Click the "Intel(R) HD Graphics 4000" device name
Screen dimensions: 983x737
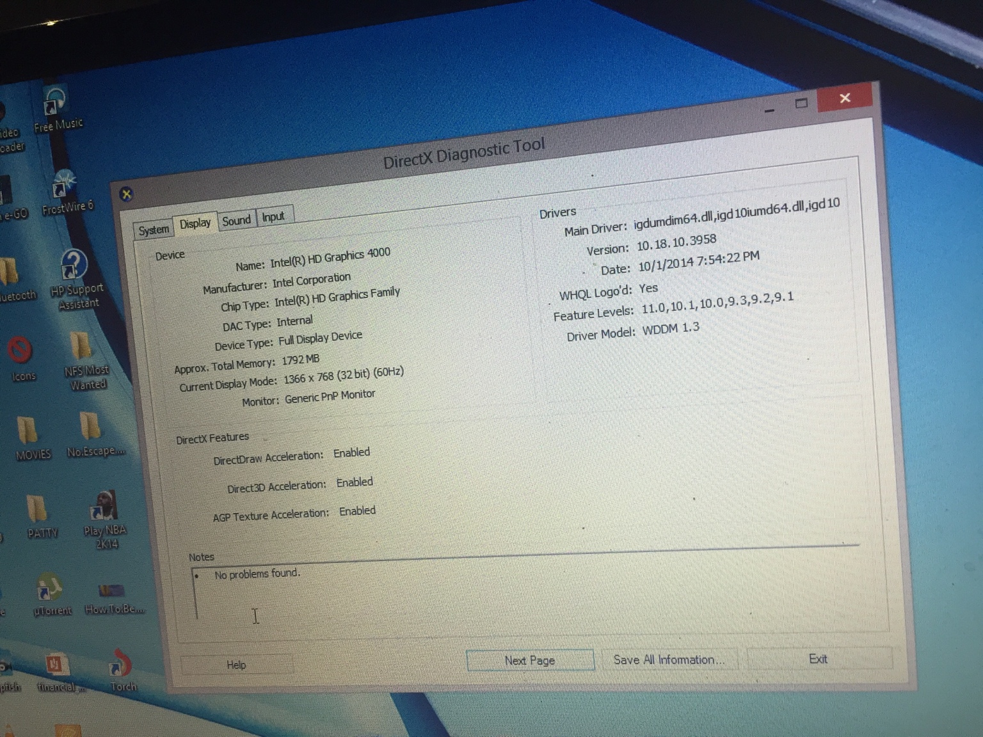330,258
